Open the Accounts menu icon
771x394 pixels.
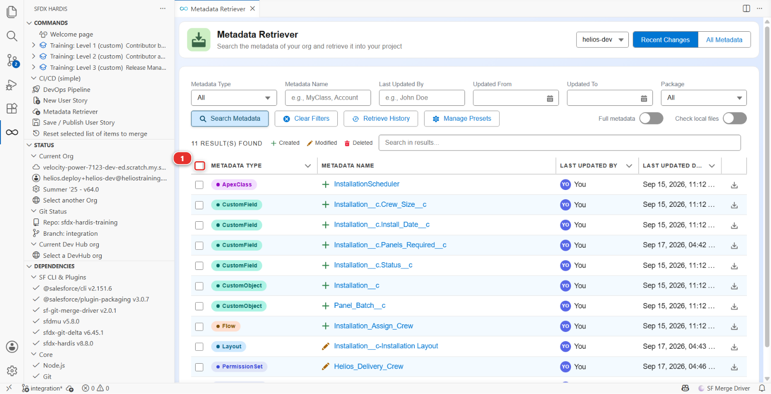12,347
